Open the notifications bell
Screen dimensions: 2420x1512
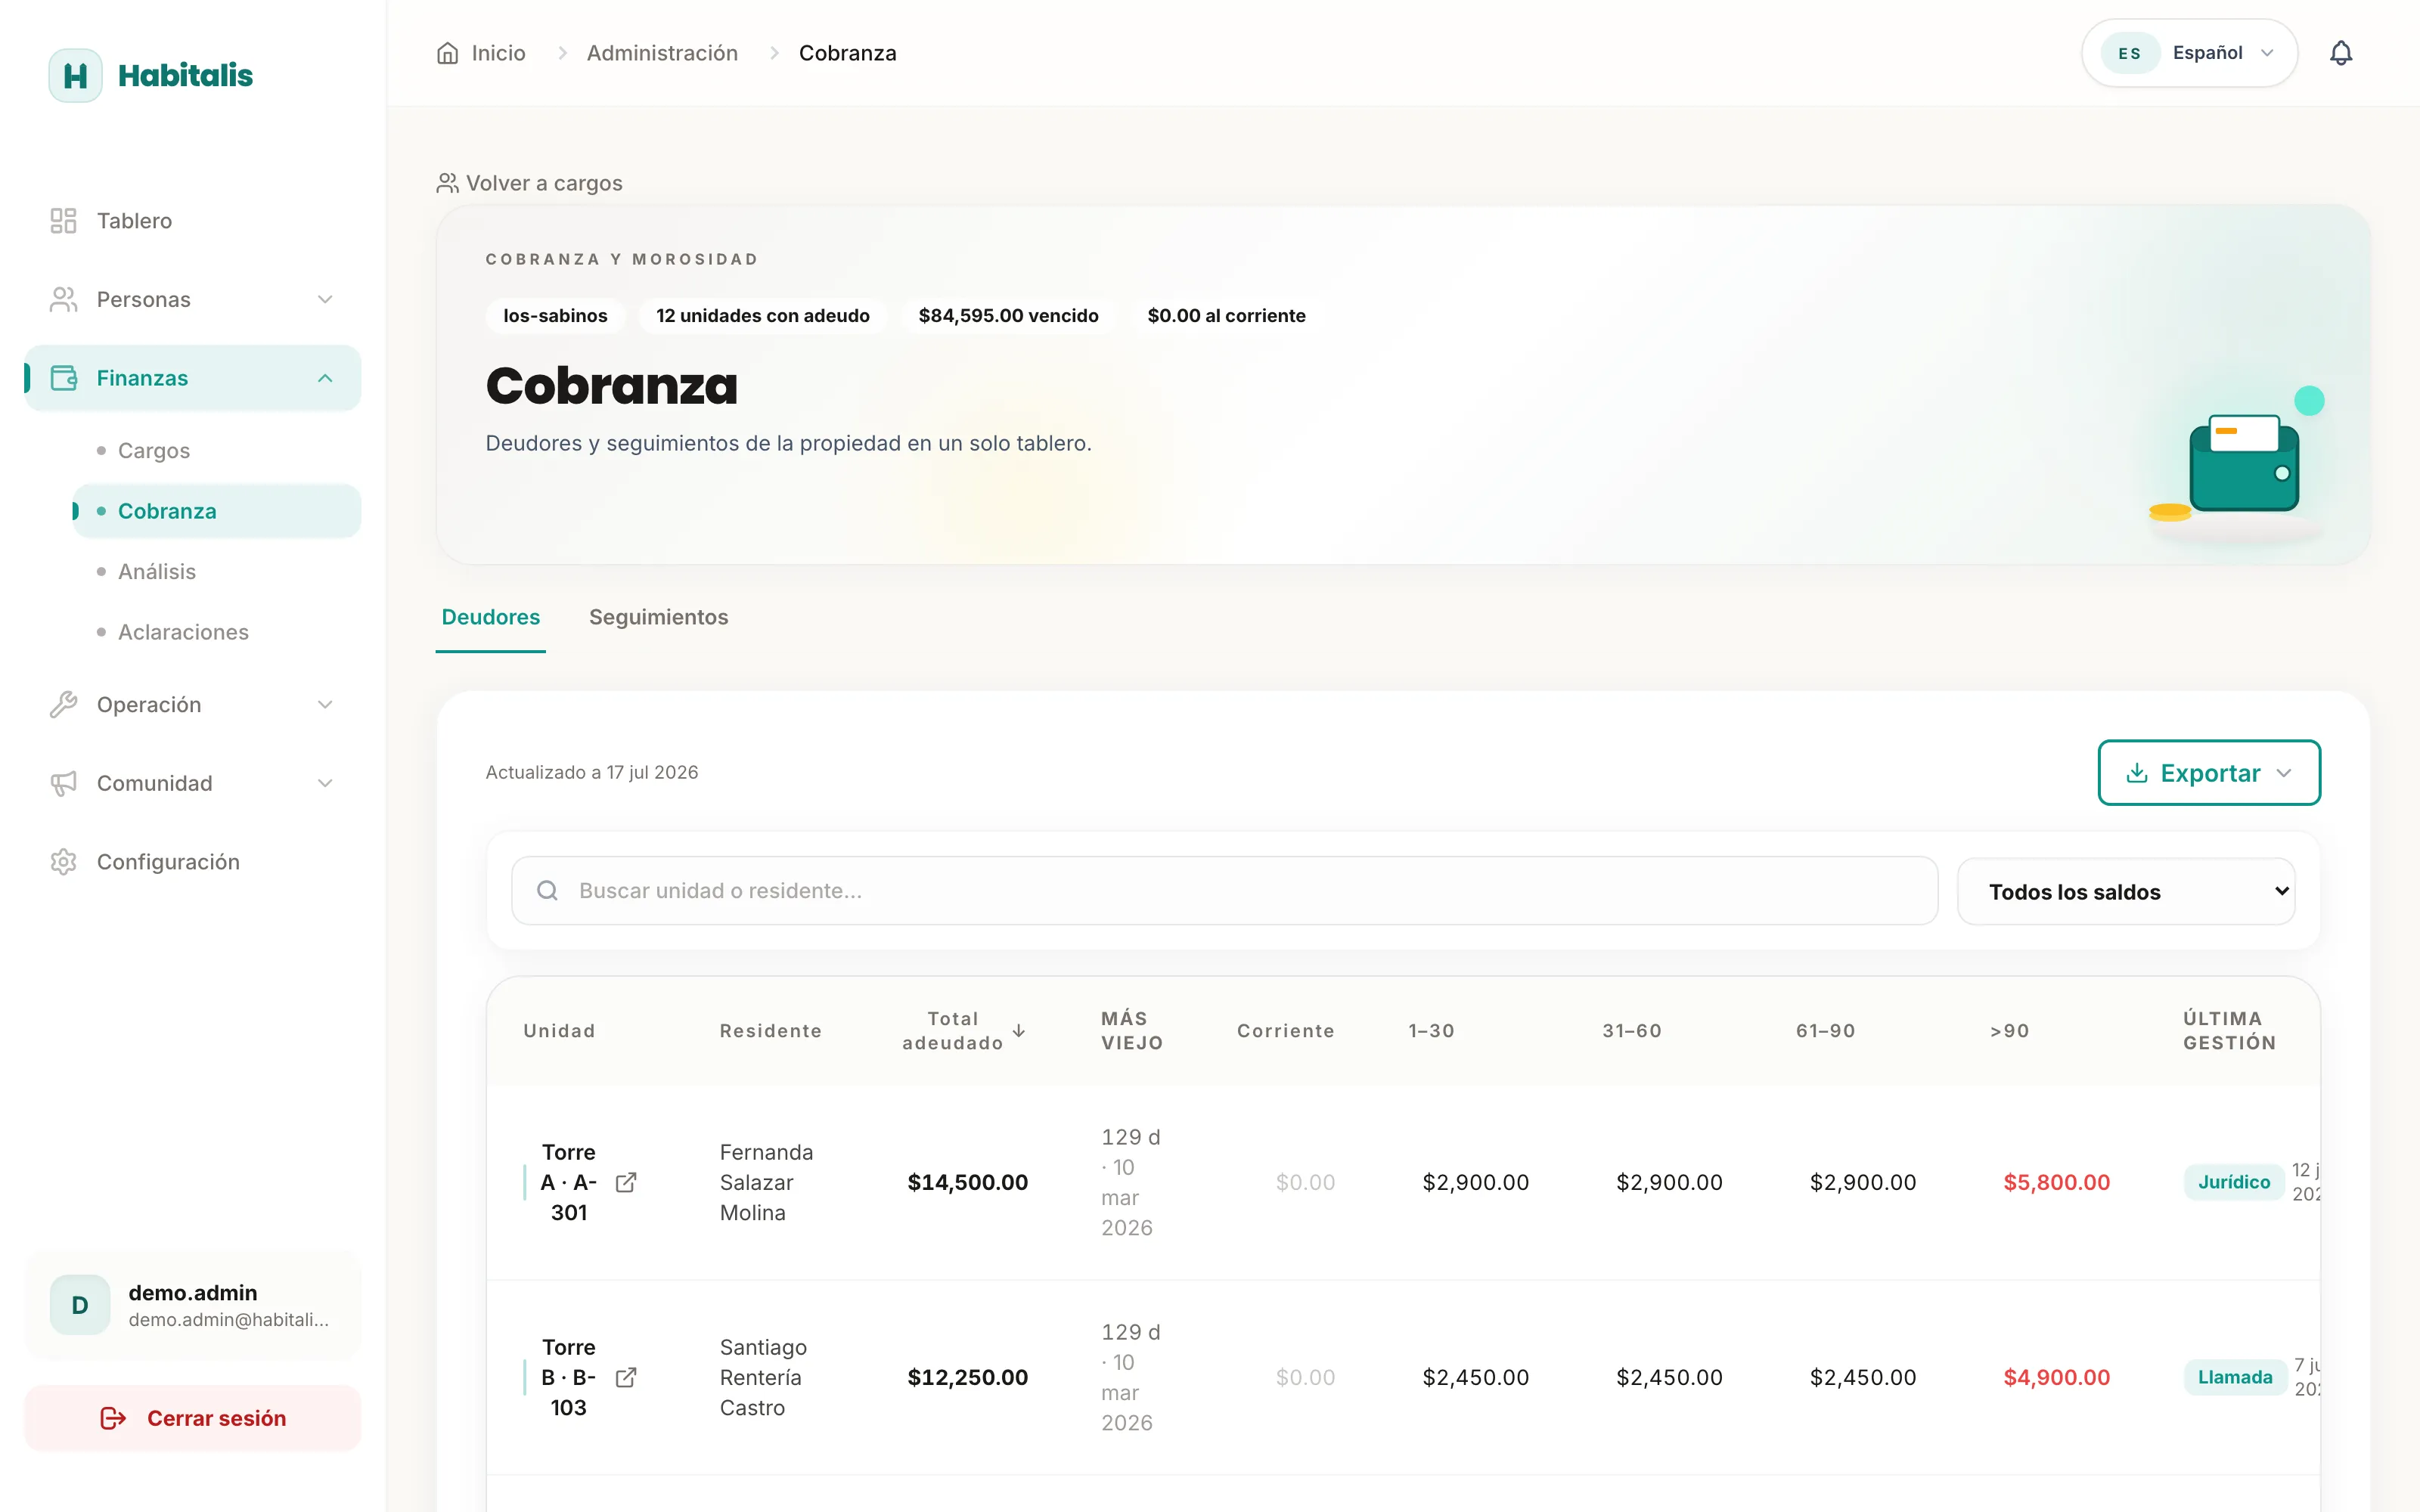2341,53
